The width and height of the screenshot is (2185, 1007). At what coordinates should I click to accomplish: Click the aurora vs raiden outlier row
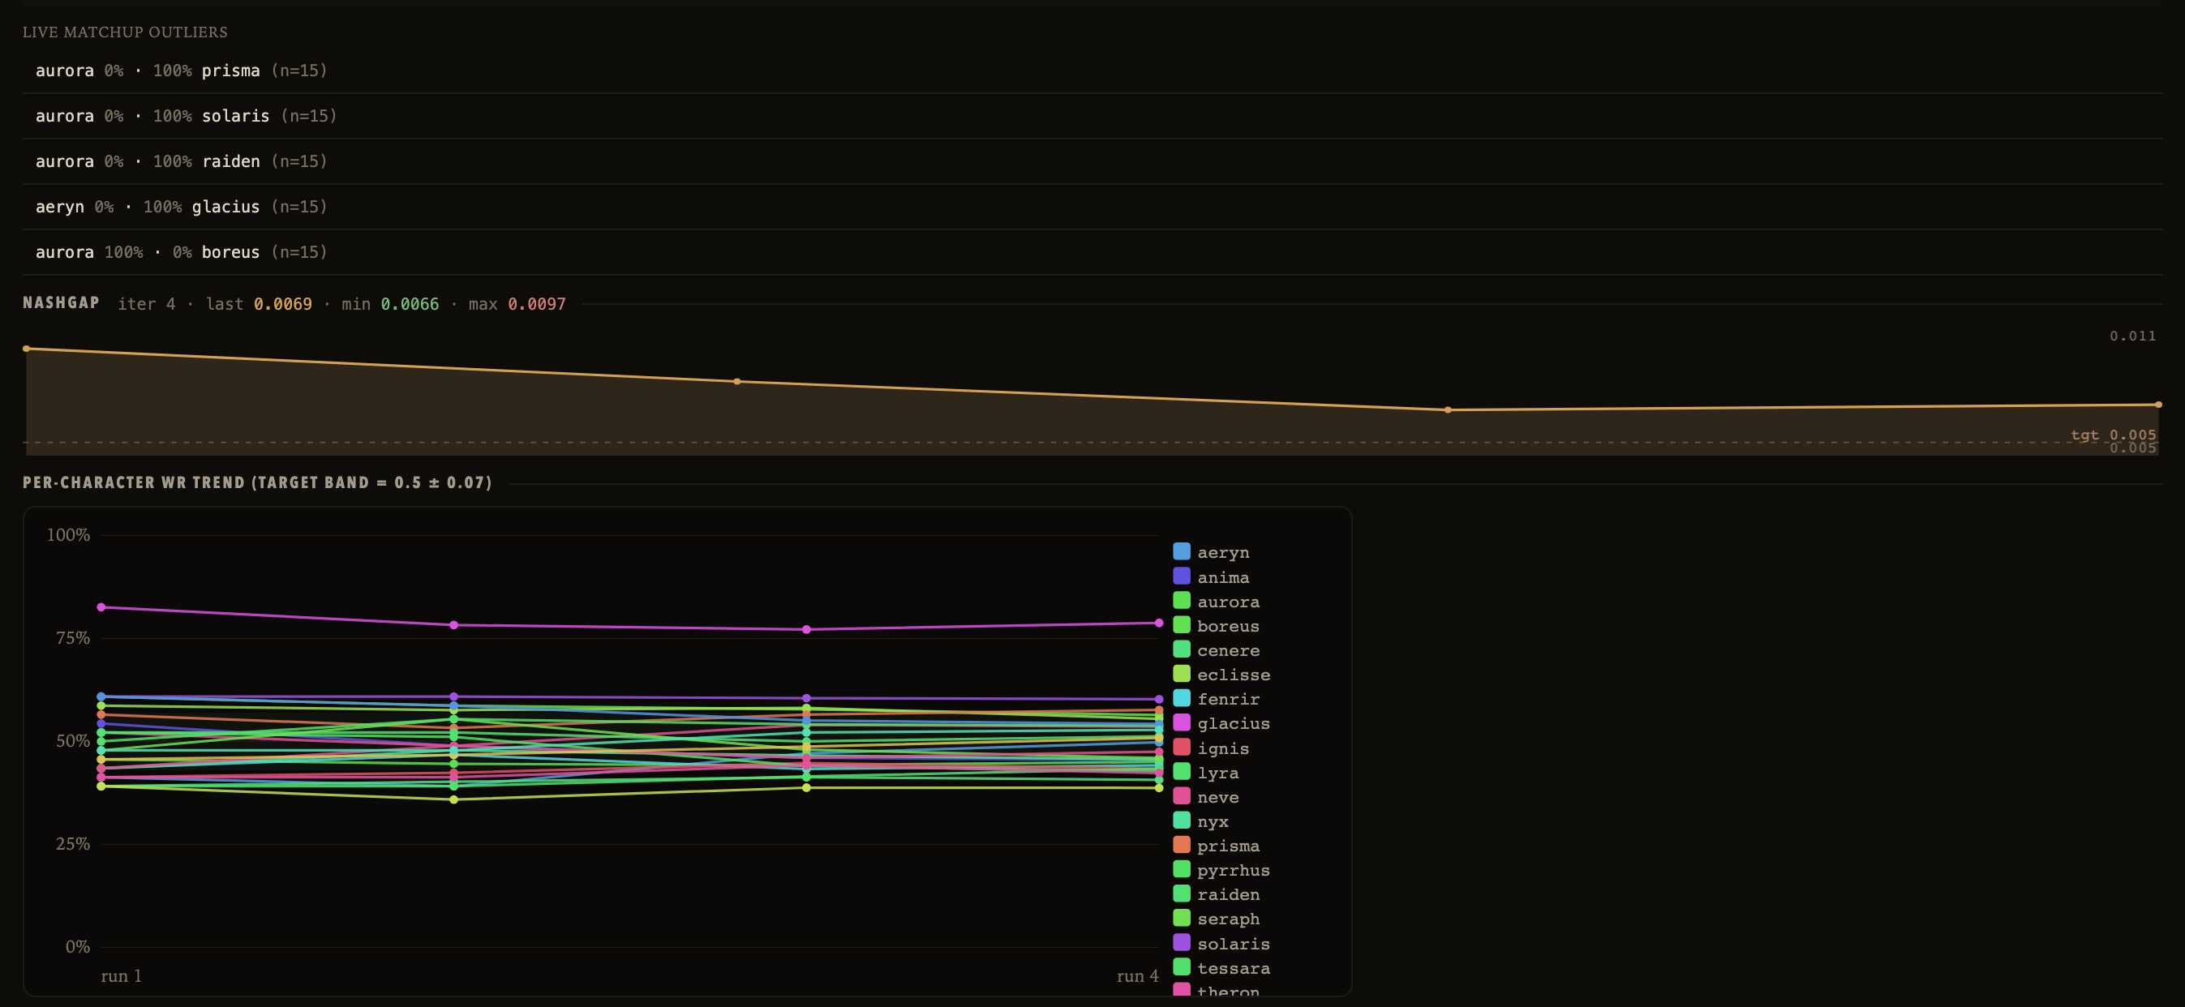coord(1092,161)
